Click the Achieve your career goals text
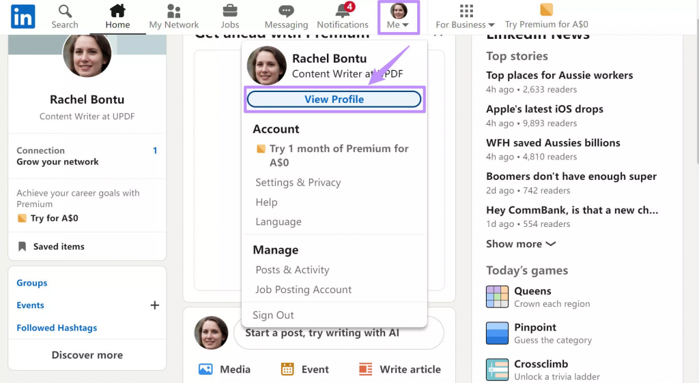 point(78,198)
